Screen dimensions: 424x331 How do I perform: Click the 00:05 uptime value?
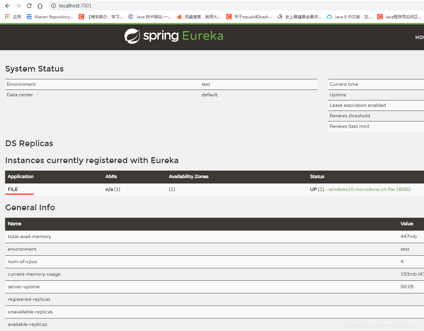coord(407,287)
